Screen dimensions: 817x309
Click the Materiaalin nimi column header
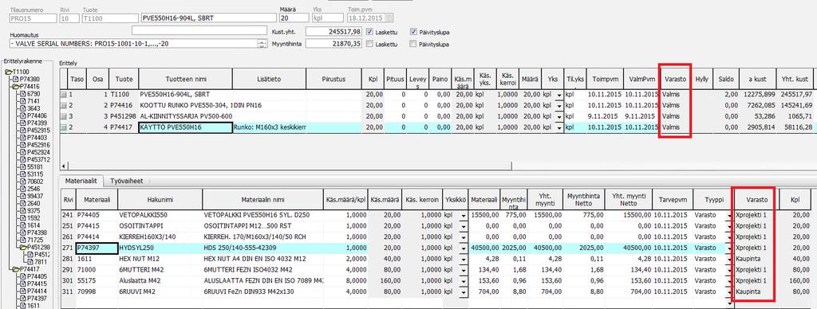(x=262, y=200)
